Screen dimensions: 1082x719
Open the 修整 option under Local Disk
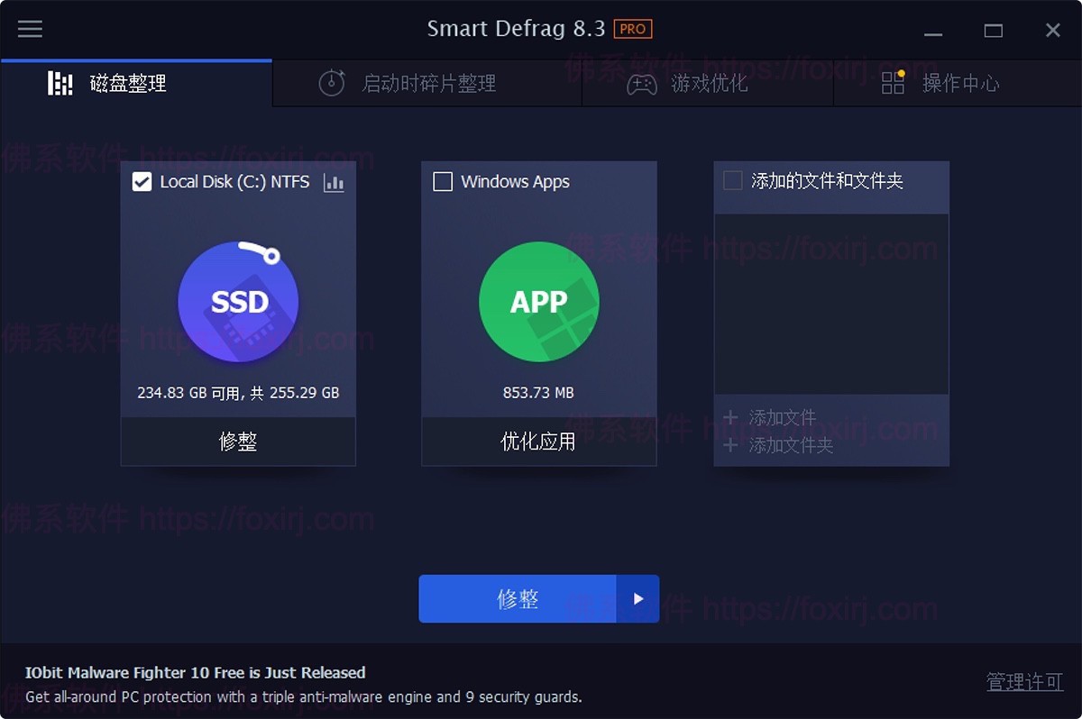point(238,441)
